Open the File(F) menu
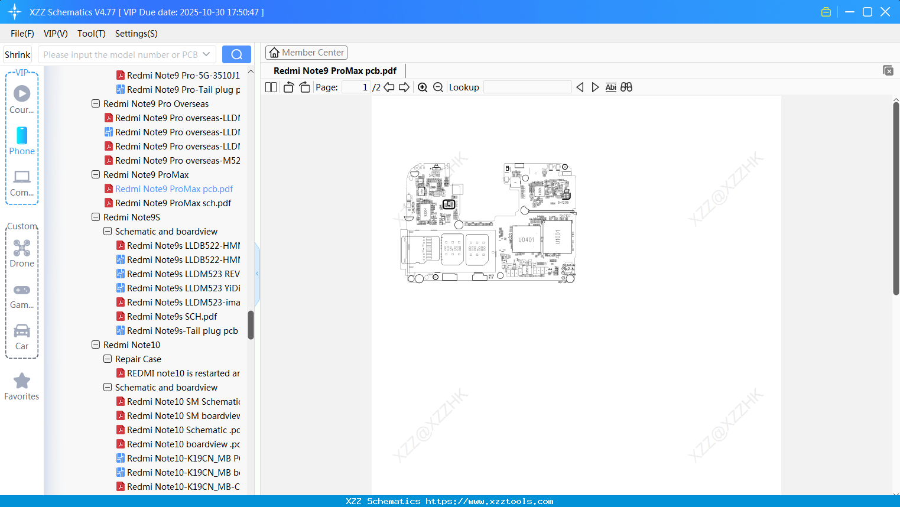 (22, 33)
